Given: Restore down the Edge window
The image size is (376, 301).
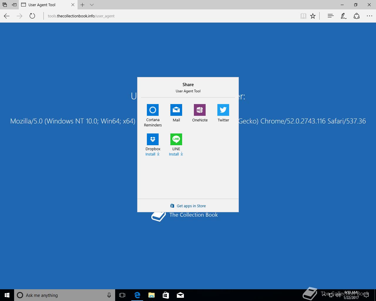Looking at the screenshot, I should (356, 5).
